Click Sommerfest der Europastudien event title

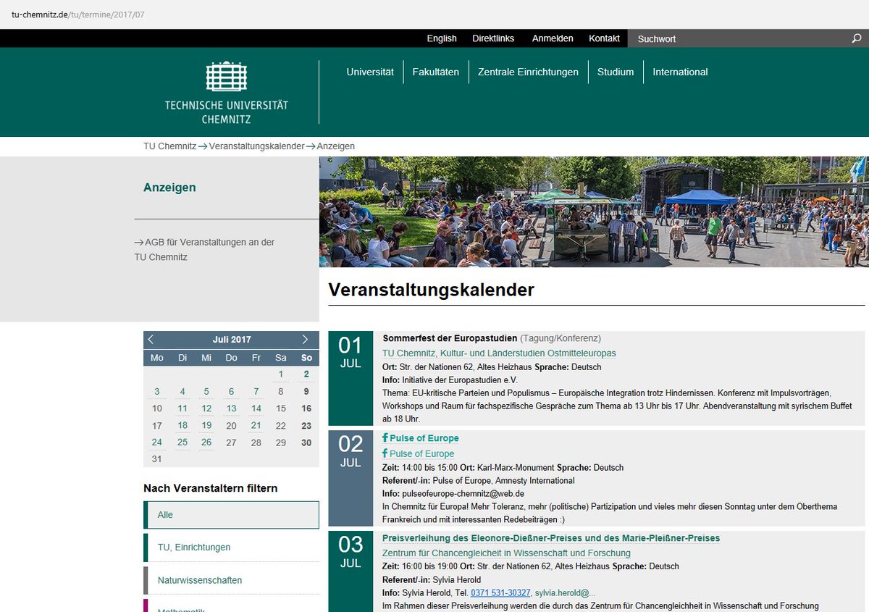click(450, 338)
